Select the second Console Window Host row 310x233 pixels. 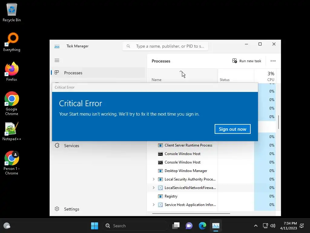211,162
